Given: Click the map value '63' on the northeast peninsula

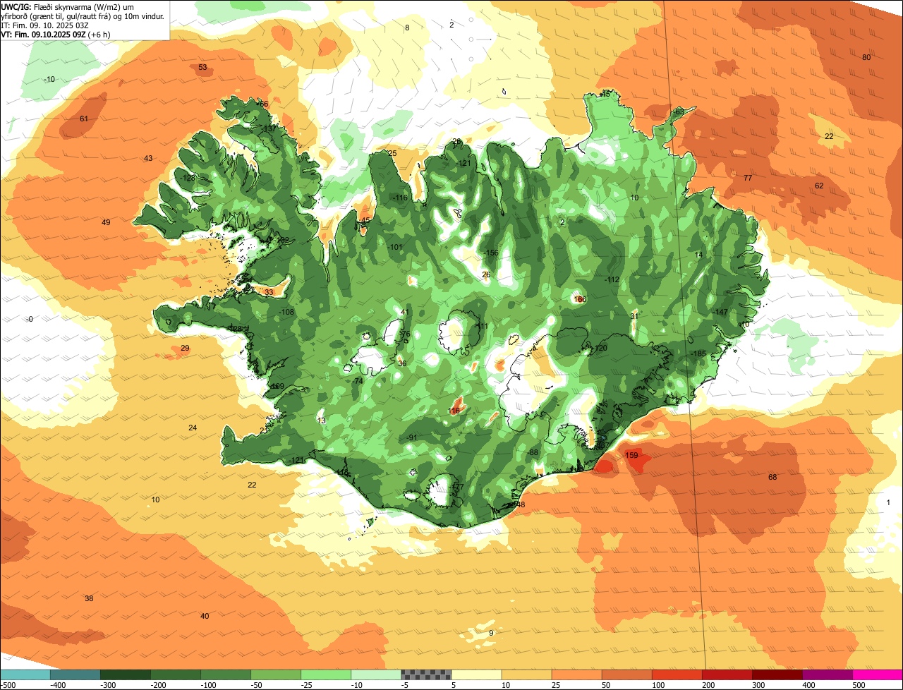Looking at the screenshot, I should coord(679,111).
